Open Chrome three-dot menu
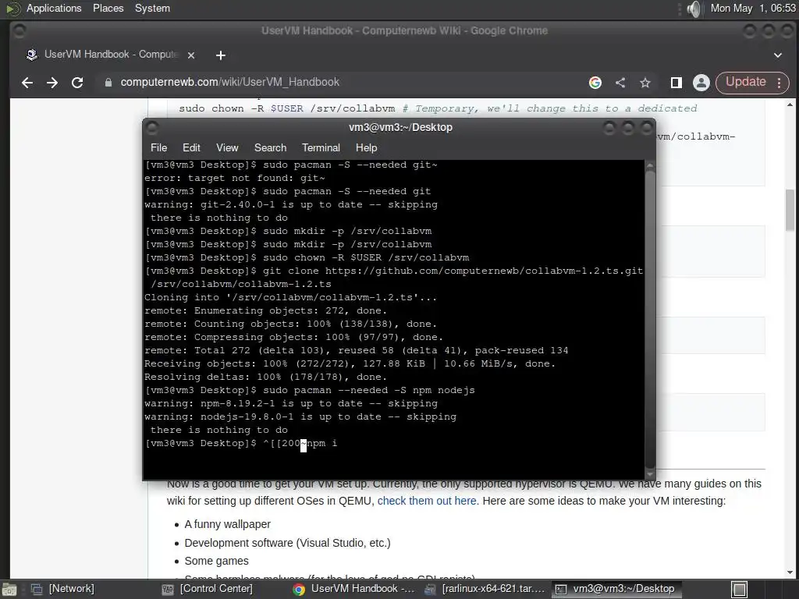The image size is (799, 599). [x=779, y=83]
